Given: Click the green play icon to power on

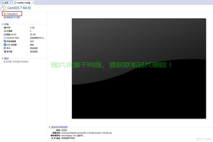Looking at the screenshot, I should click(x=5, y=14).
